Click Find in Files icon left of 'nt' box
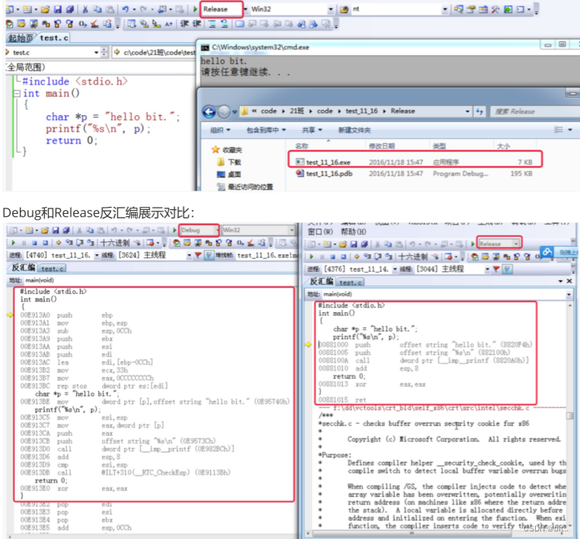The width and height of the screenshot is (580, 539). pyautogui.click(x=344, y=9)
